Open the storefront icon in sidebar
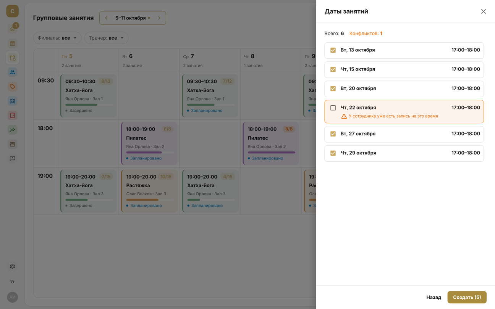This screenshot has height=309, width=495. [x=13, y=144]
